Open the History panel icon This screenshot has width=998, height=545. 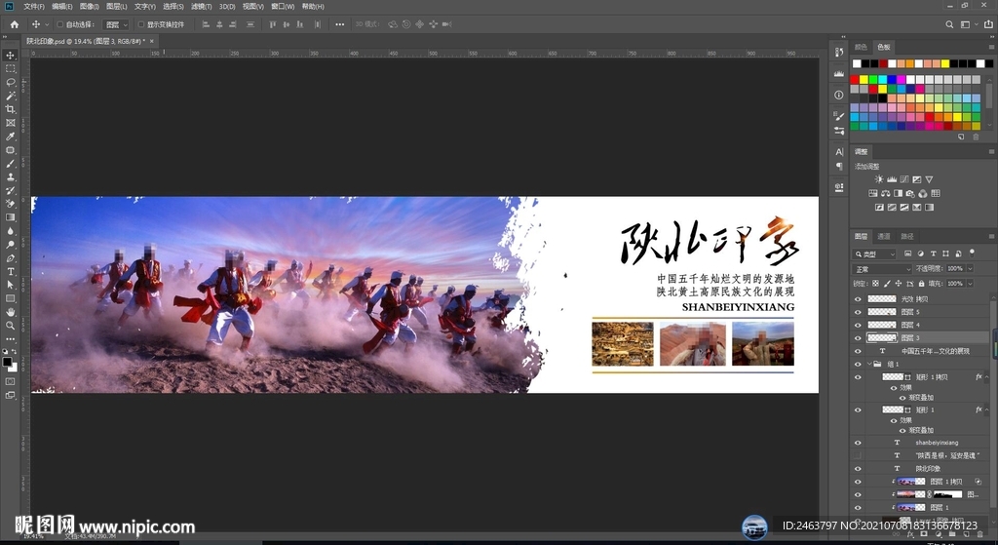(x=839, y=52)
